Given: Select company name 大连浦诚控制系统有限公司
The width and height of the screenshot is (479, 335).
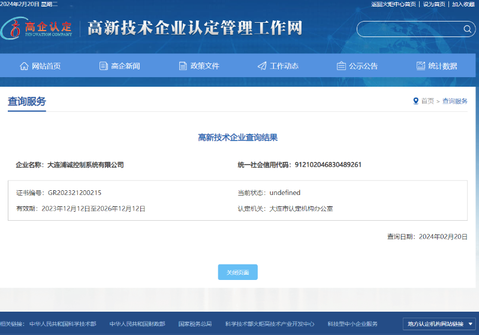Looking at the screenshot, I should (86, 165).
